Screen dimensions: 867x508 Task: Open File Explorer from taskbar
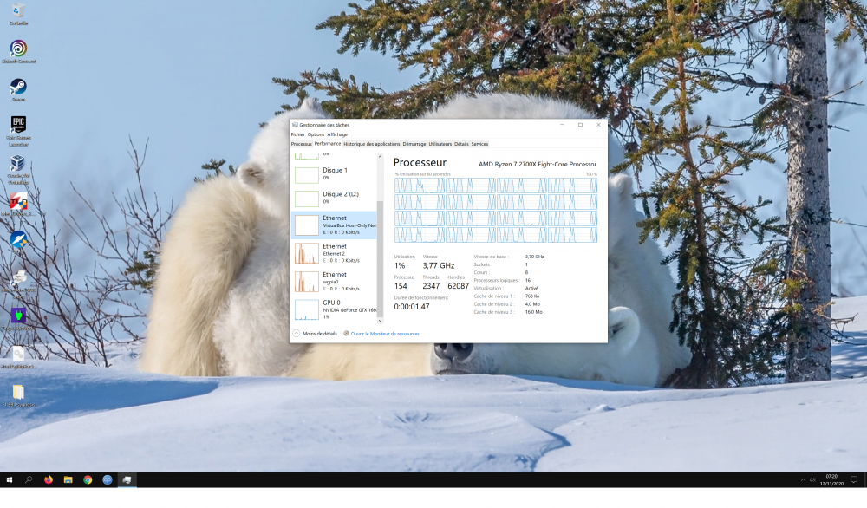click(x=68, y=479)
